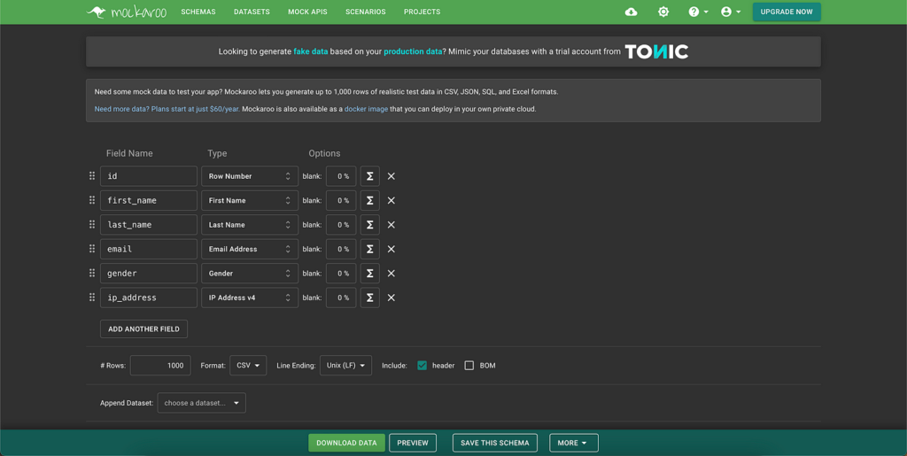Open the Mock APIs menu item
This screenshot has width=907, height=456.
pyautogui.click(x=307, y=12)
